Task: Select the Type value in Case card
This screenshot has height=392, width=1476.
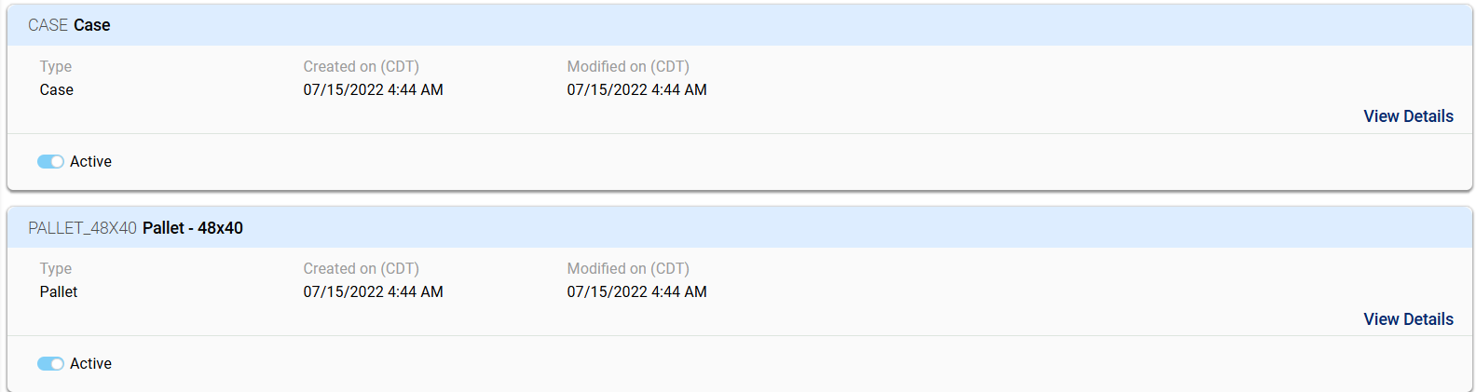Action: click(x=56, y=90)
